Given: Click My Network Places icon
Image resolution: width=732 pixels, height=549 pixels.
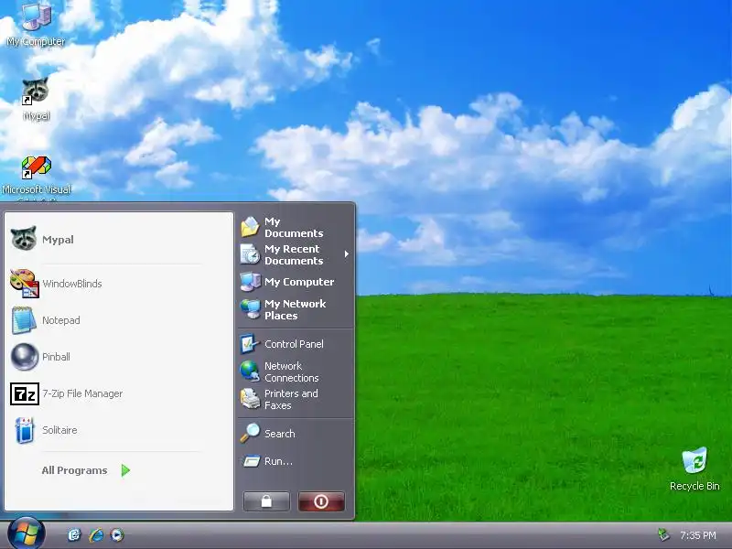Looking at the screenshot, I should (x=250, y=309).
